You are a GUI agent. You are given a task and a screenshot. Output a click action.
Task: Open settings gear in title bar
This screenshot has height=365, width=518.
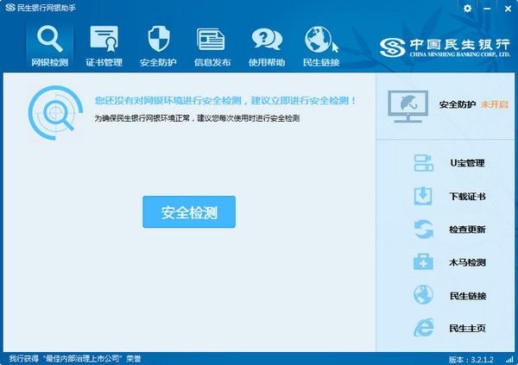click(467, 8)
